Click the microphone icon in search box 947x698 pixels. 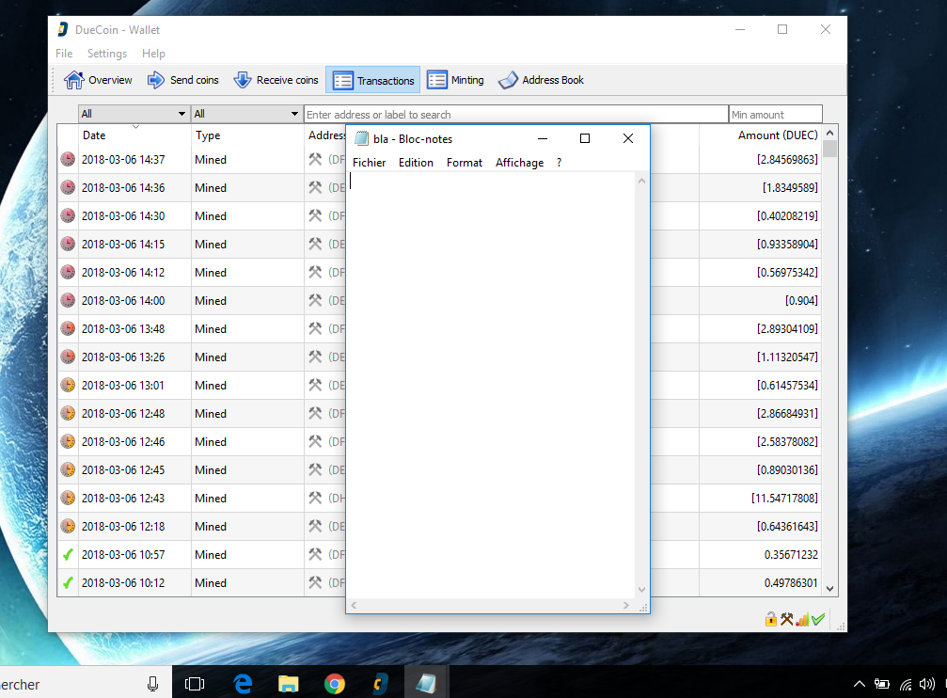(x=152, y=684)
